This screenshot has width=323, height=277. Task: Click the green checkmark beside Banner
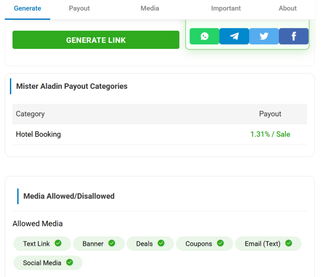pyautogui.click(x=112, y=243)
